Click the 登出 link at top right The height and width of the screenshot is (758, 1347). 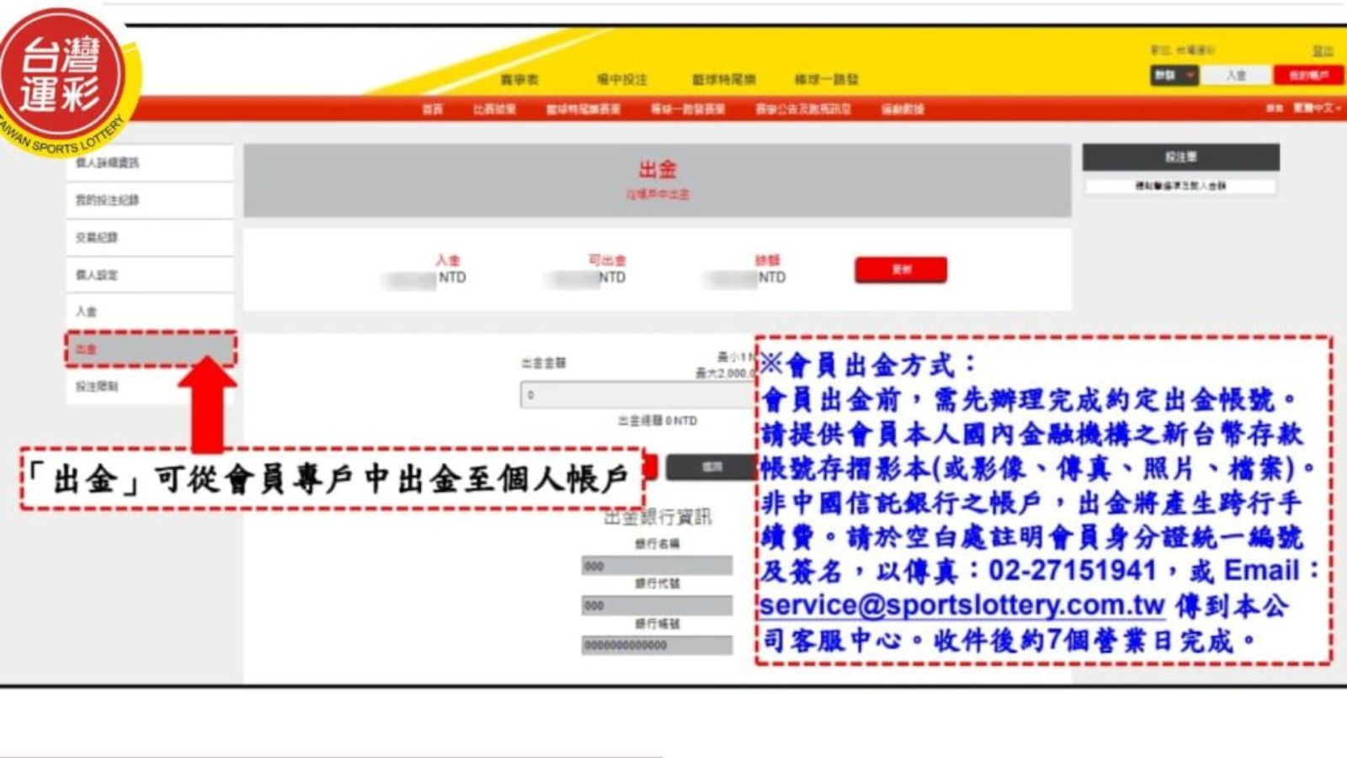tap(1323, 51)
